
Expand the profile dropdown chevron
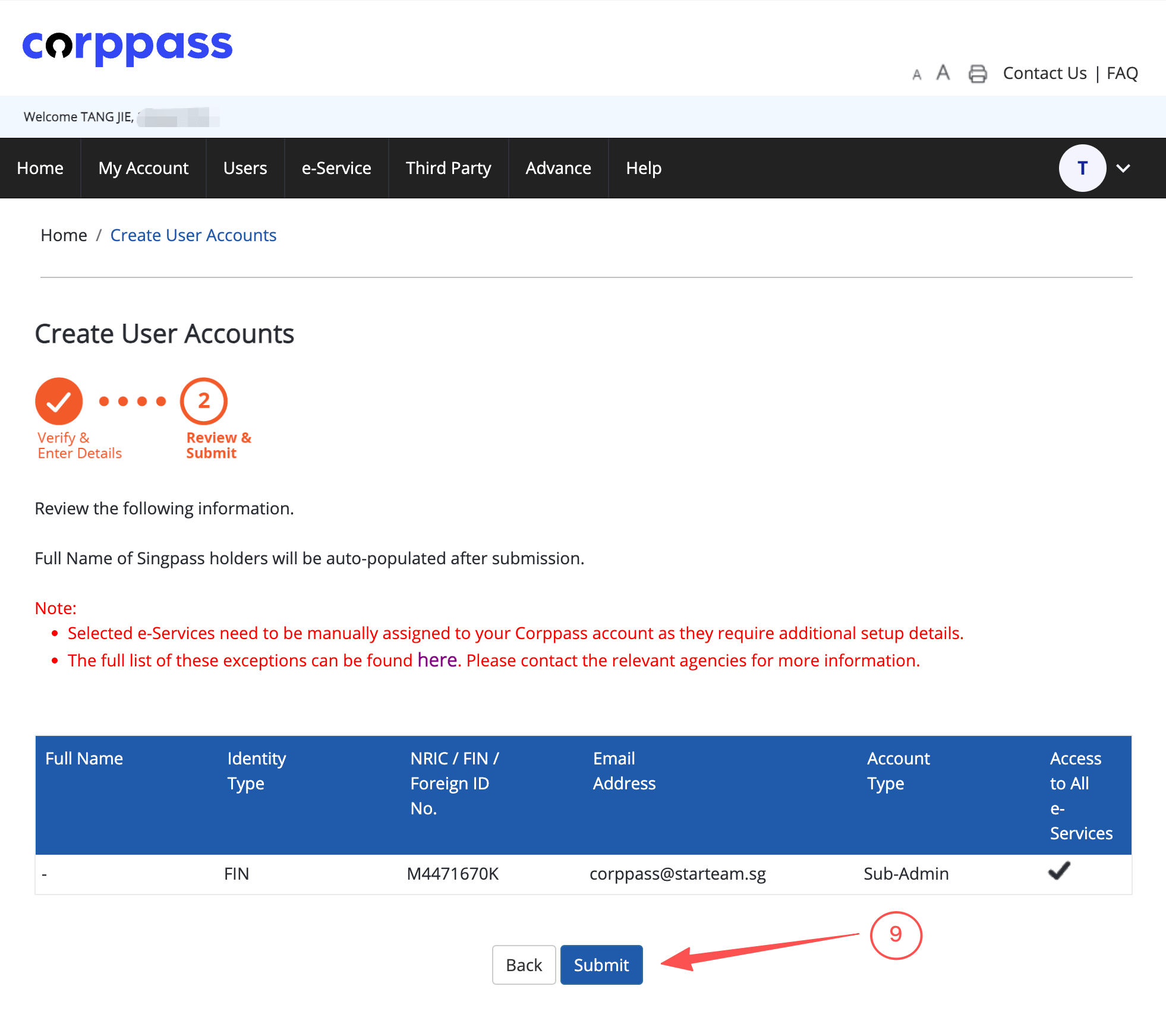click(x=1123, y=168)
